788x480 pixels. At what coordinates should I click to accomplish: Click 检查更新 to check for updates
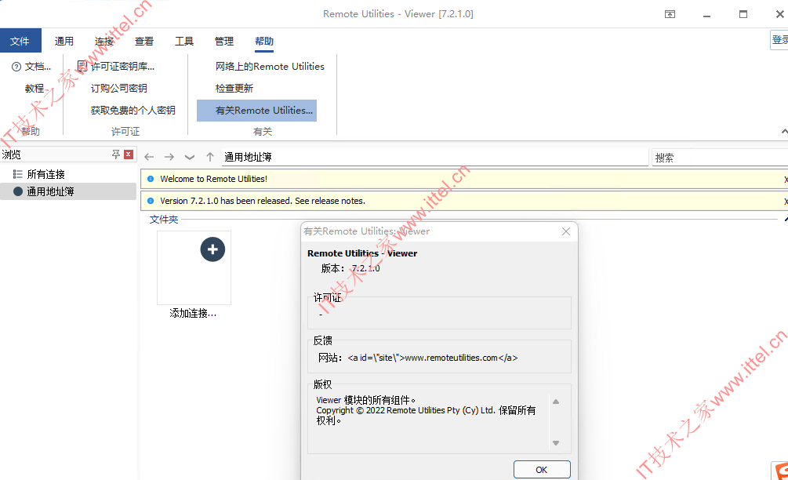(234, 89)
